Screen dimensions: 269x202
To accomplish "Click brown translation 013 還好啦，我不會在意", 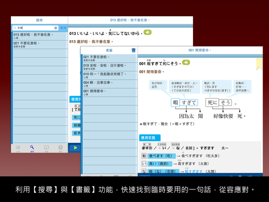I will (91, 41).
